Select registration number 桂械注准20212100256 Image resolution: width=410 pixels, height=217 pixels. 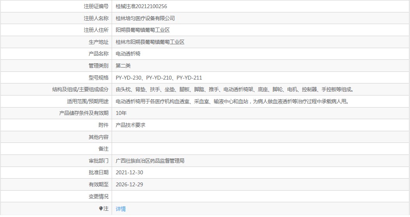[x=142, y=6]
